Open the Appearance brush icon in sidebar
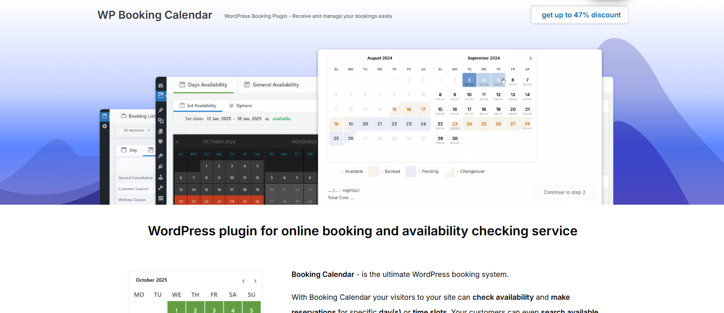Viewport: 724px width, 313px height. pos(161,156)
